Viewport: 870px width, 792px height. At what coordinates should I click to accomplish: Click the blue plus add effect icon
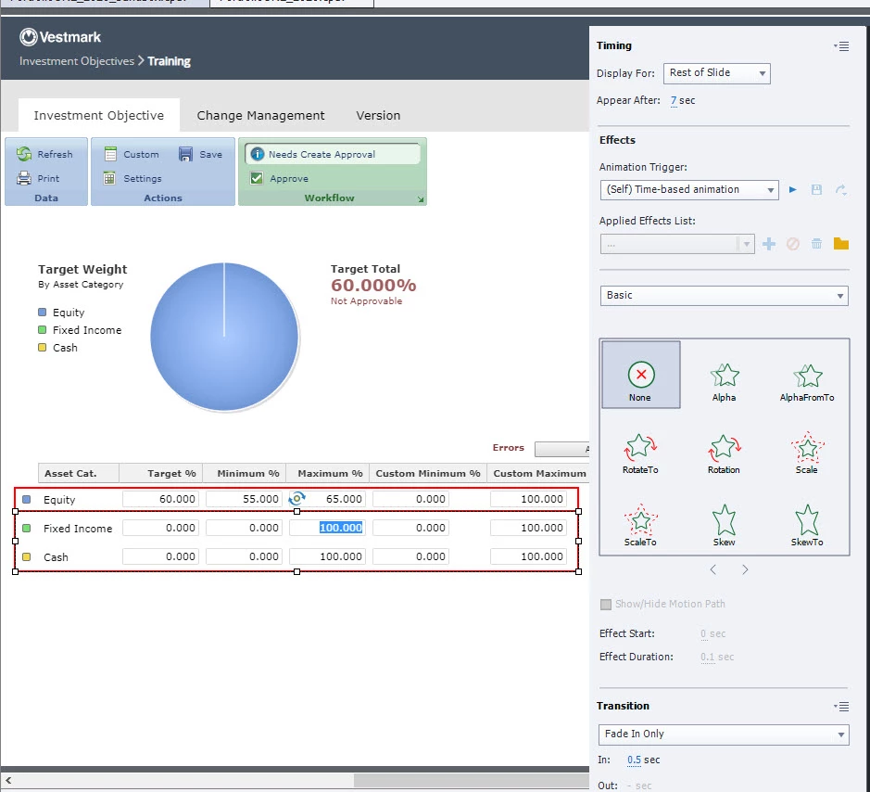point(768,244)
